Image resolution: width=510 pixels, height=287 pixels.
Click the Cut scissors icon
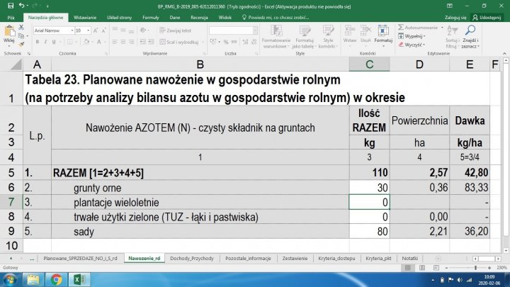coord(21,28)
